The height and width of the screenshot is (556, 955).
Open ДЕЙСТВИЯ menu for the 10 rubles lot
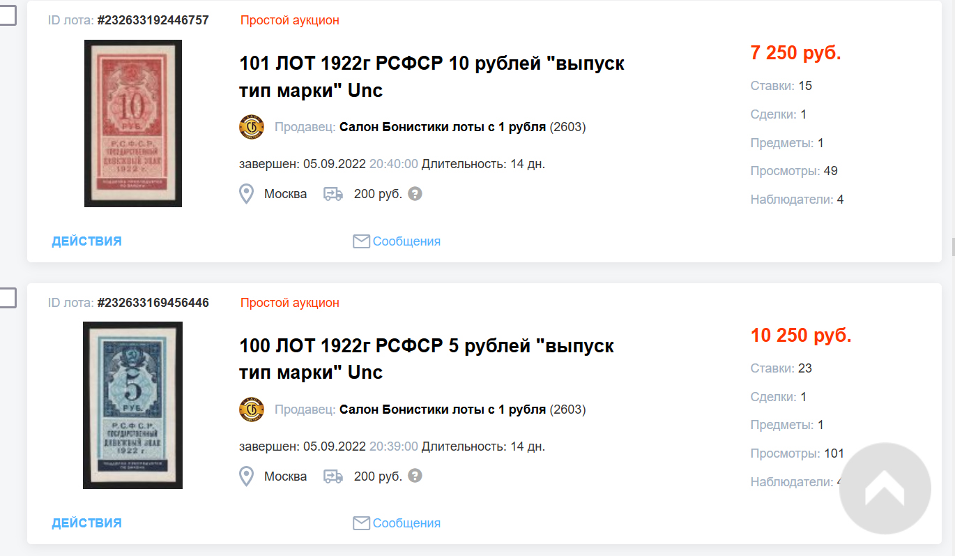click(x=86, y=241)
